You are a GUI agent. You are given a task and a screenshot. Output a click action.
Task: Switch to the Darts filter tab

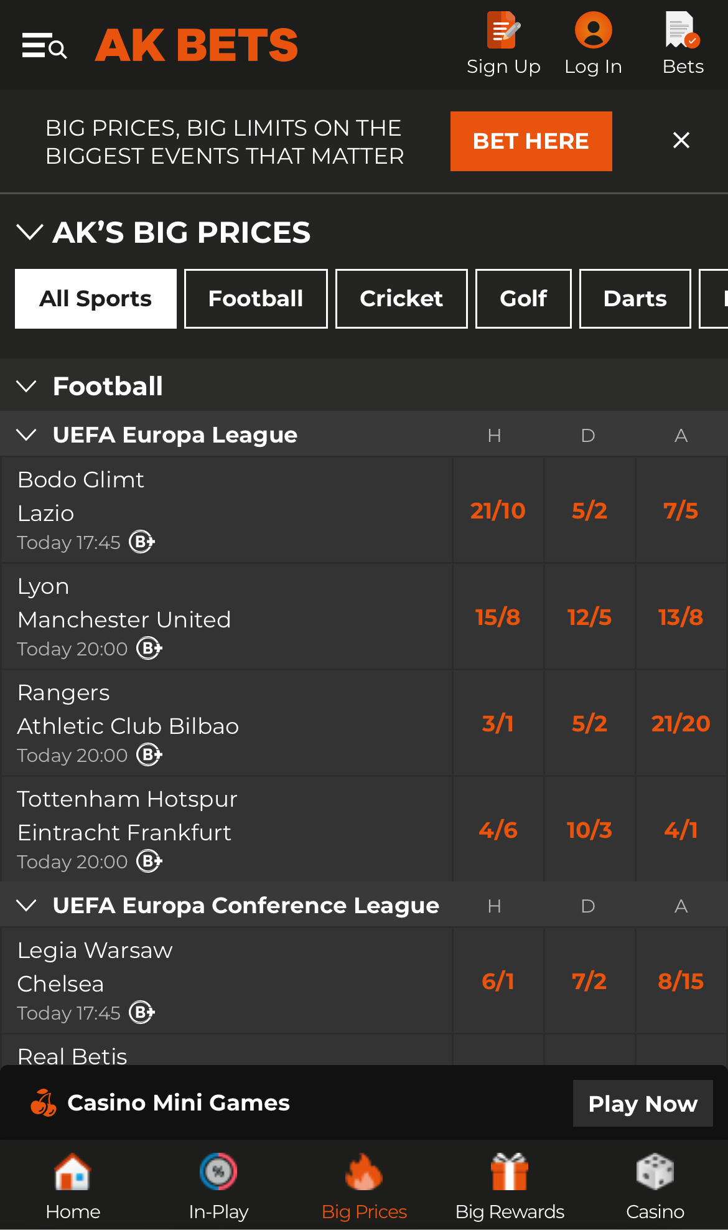635,299
